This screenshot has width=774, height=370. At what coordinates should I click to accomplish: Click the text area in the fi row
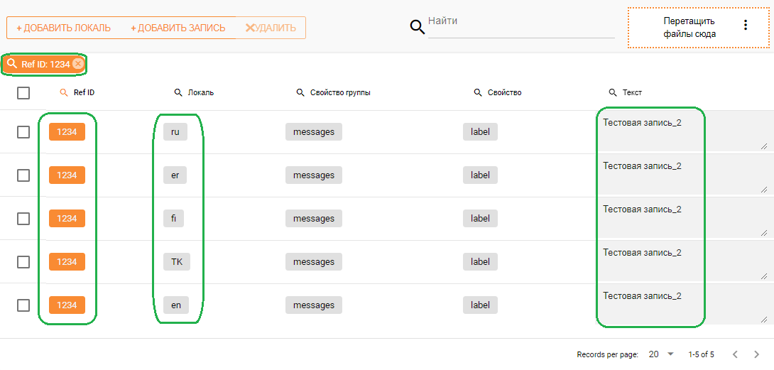click(x=682, y=219)
